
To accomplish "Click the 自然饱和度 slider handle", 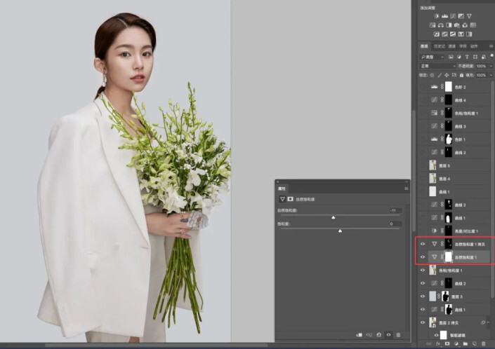I will [333, 217].
